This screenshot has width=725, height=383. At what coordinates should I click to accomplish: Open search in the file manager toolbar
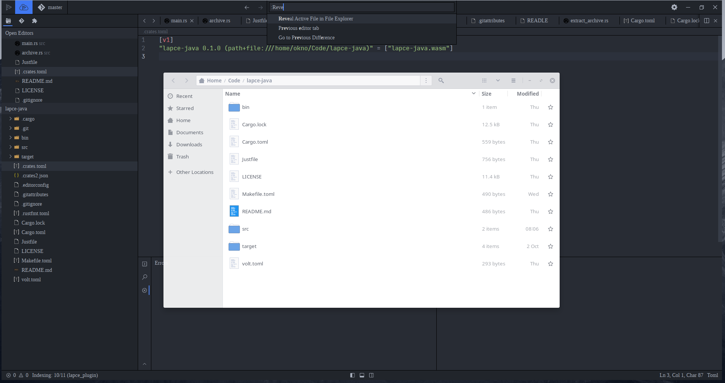pyautogui.click(x=441, y=80)
